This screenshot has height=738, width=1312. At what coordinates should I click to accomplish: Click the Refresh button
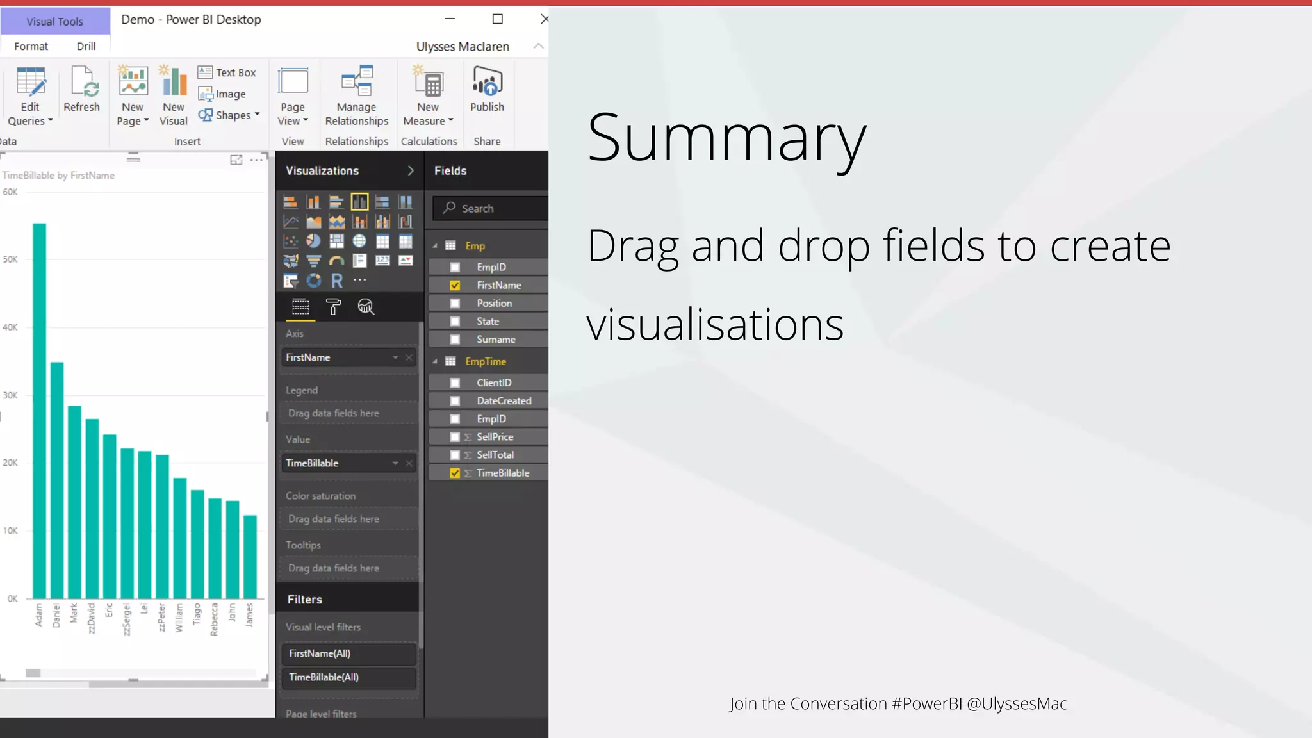coord(81,90)
